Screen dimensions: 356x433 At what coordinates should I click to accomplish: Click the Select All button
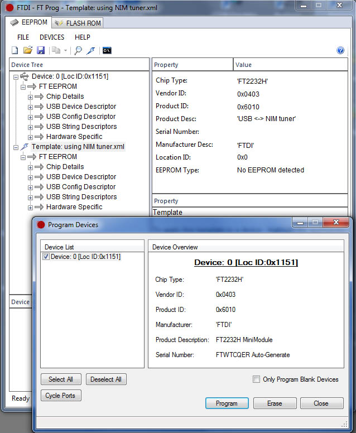(61, 379)
